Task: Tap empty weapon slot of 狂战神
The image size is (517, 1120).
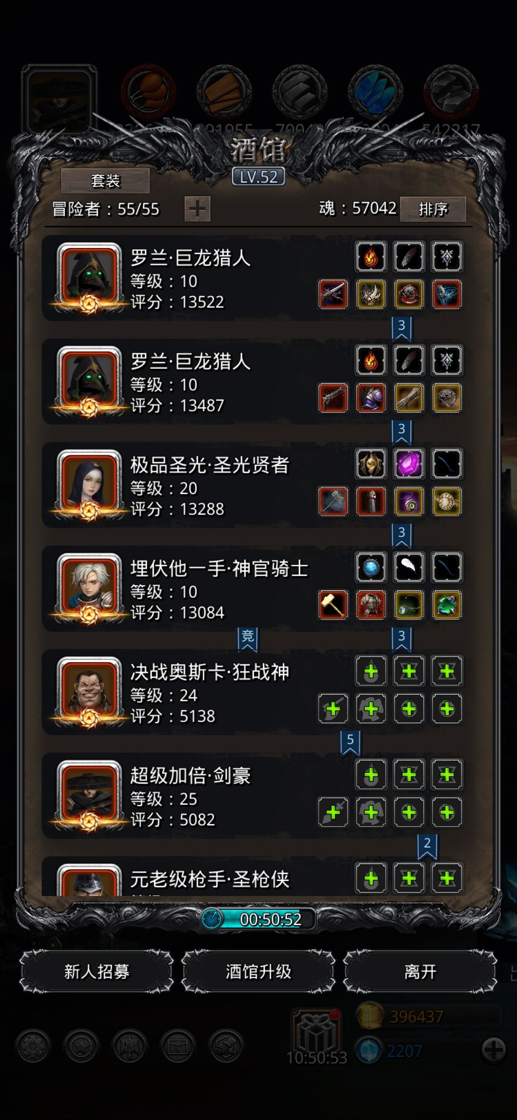Action: pos(333,708)
